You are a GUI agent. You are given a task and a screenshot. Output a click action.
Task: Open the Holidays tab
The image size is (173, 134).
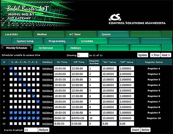(x=81, y=48)
